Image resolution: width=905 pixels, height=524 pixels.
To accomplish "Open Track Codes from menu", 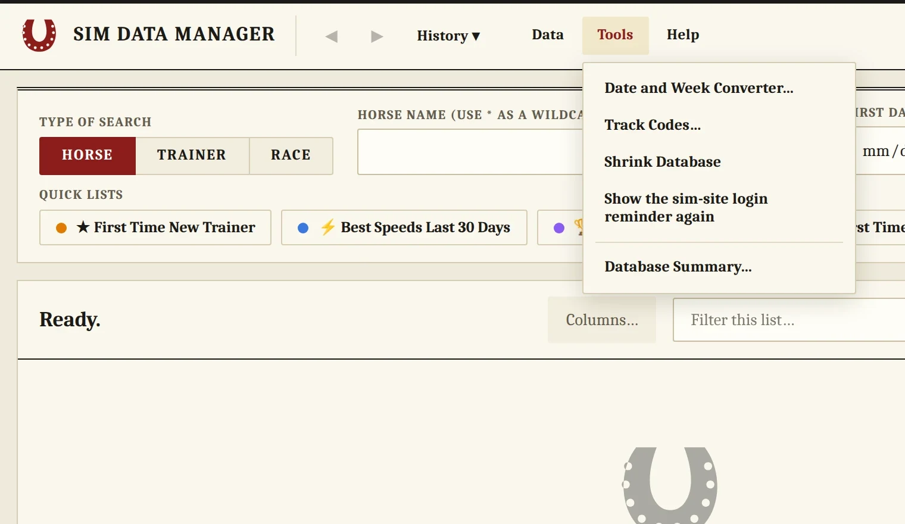I will tap(719, 125).
